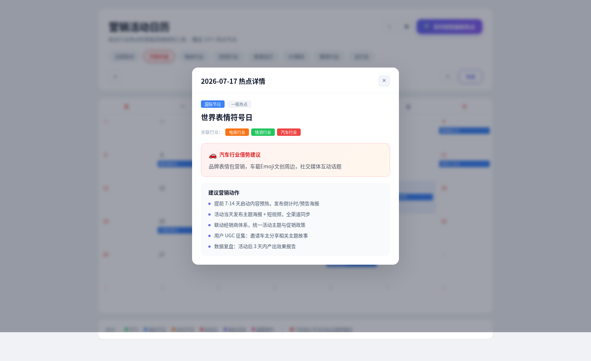
Task: Click the 世界表情符号日 title
Action: coord(227,117)
